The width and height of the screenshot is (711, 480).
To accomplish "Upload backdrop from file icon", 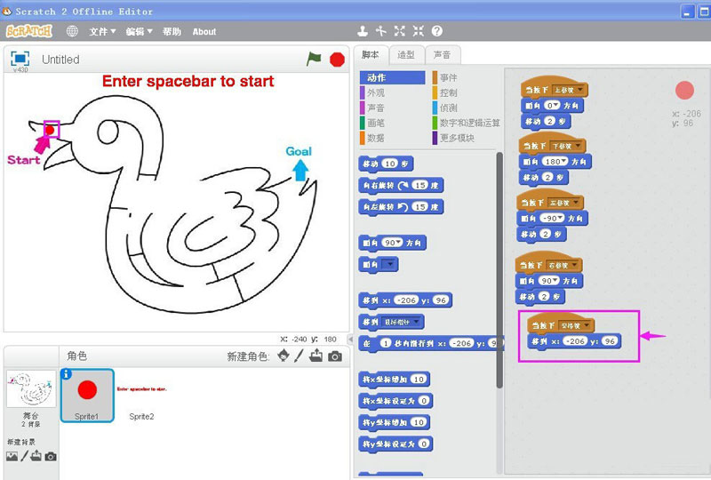I will pos(36,456).
